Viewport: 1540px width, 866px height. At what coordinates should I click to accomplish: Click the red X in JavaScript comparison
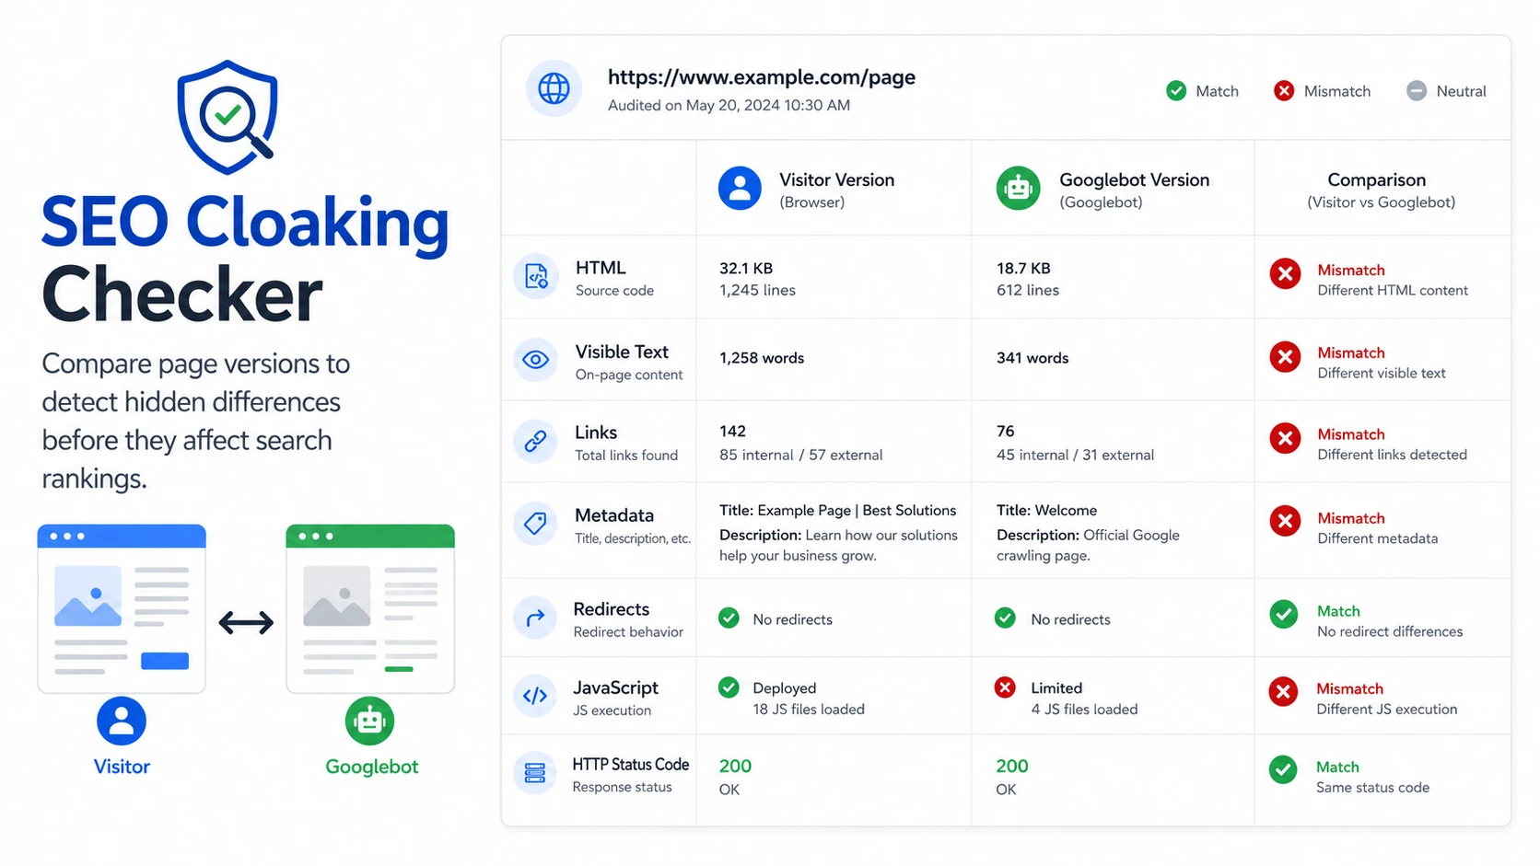[1284, 691]
